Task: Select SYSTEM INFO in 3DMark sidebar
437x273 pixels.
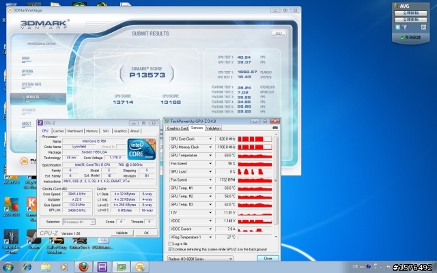Action: click(31, 85)
